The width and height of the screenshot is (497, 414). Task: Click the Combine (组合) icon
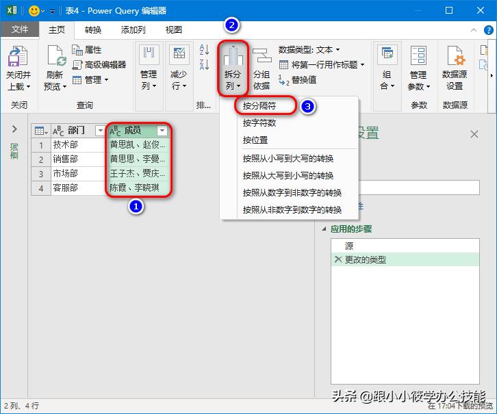[x=387, y=55]
